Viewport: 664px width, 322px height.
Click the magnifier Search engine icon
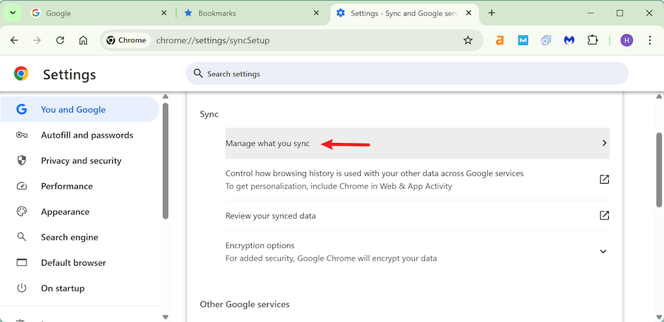tap(22, 237)
